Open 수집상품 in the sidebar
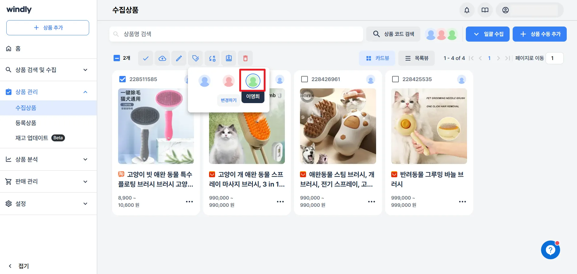Image resolution: width=577 pixels, height=274 pixels. 48,108
